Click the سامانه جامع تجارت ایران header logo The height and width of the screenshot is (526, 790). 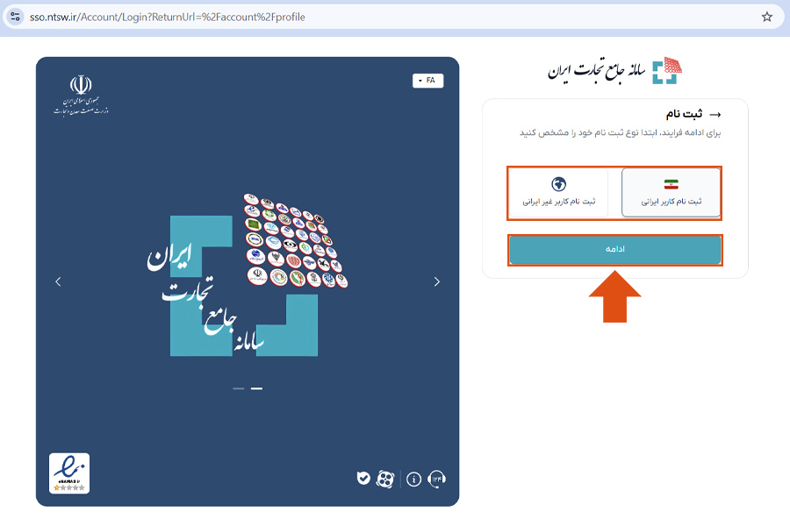click(614, 70)
